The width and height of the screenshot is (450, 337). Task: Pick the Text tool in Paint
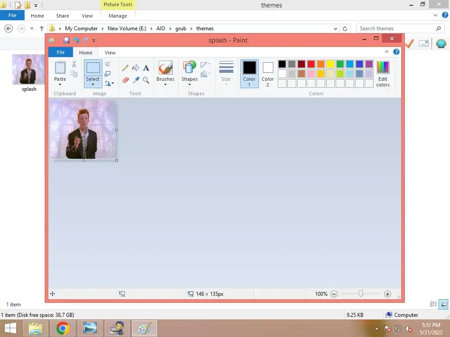click(x=146, y=68)
